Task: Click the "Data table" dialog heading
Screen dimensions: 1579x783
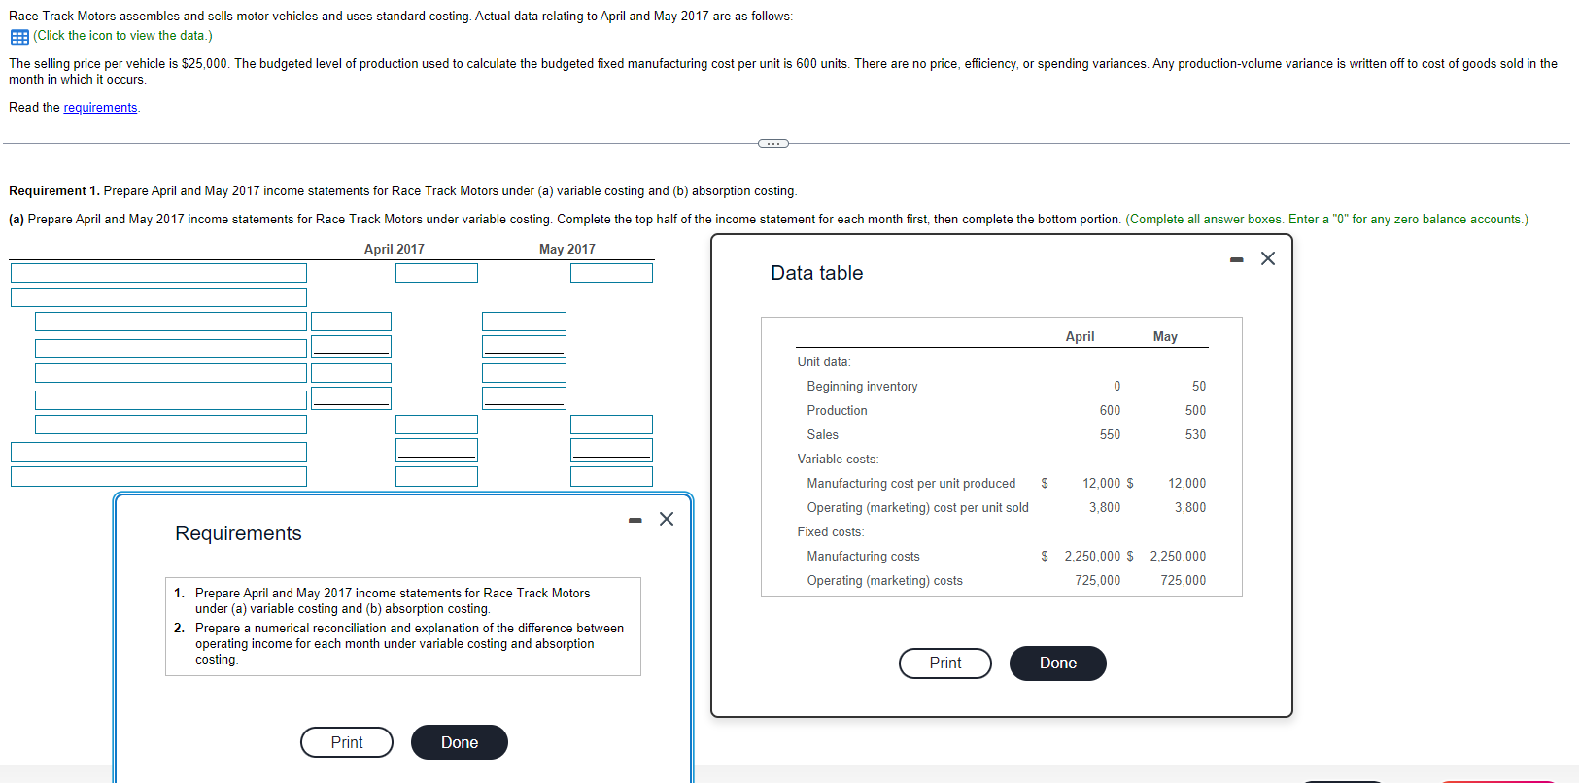Action: tap(817, 273)
